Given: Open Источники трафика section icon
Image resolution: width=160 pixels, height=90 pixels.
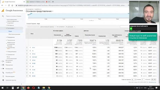Looking at the screenshot, I should tap(3, 61).
